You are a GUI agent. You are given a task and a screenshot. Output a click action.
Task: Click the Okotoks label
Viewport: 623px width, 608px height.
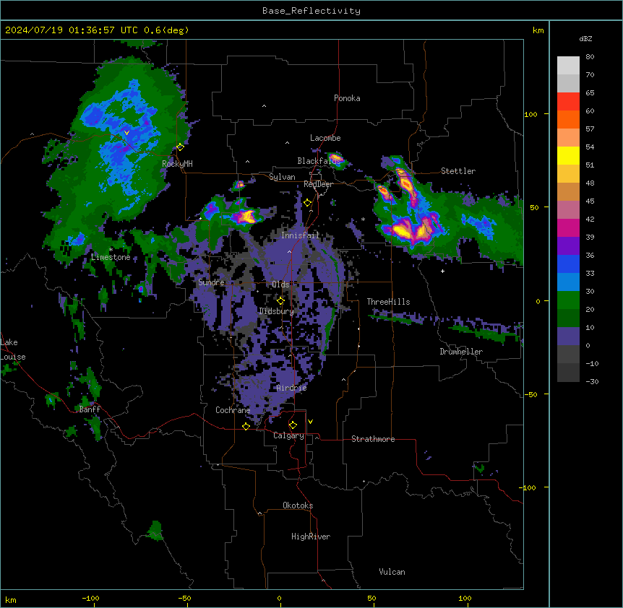298,505
